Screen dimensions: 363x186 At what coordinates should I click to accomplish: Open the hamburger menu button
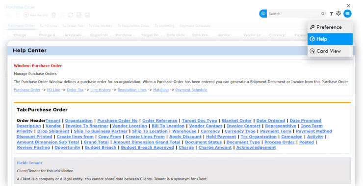coord(347,14)
